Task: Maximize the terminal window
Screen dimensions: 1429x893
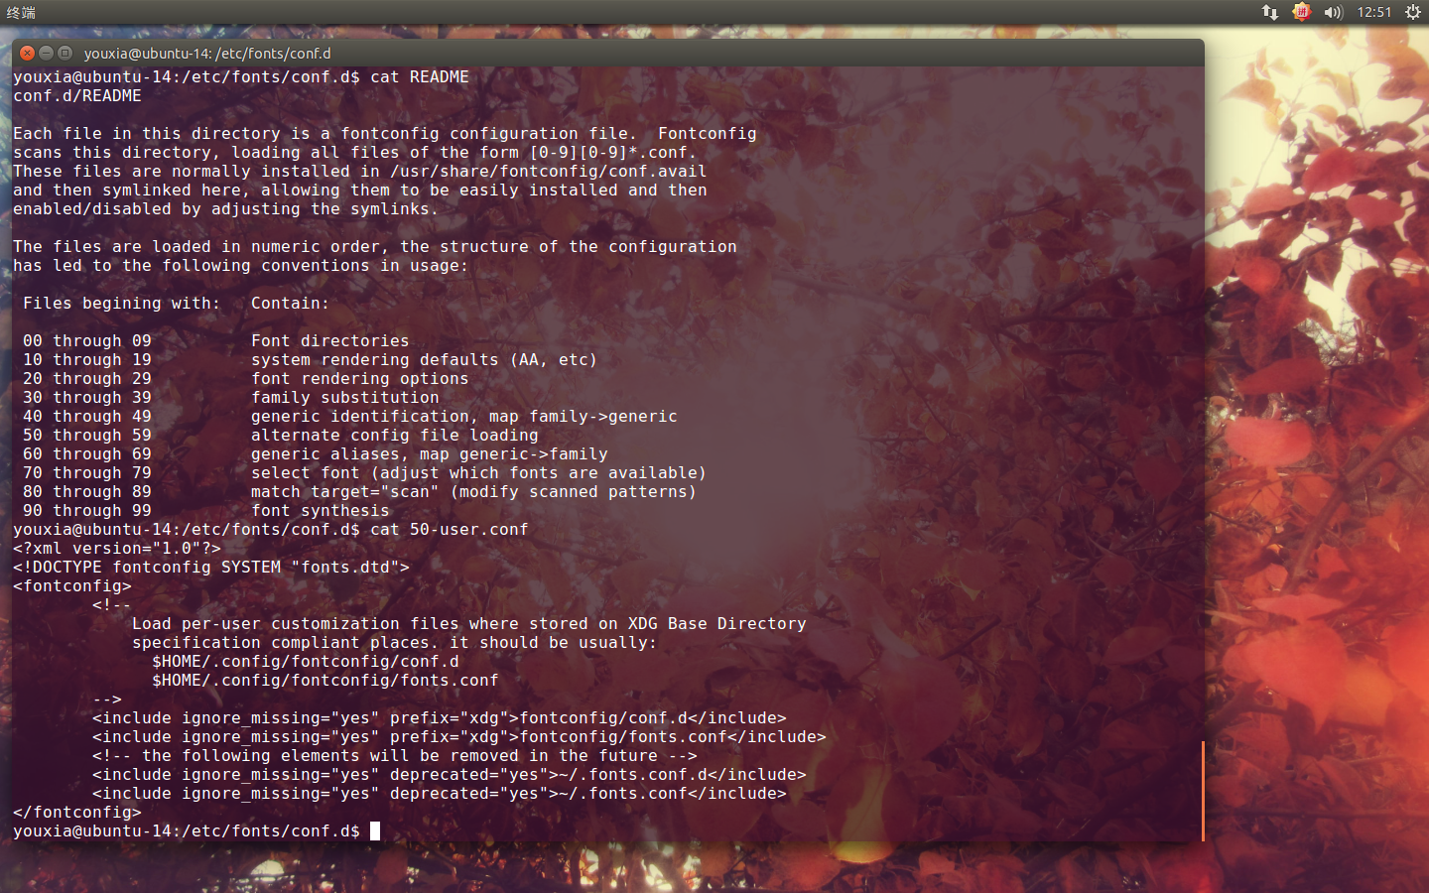Action: (x=65, y=53)
